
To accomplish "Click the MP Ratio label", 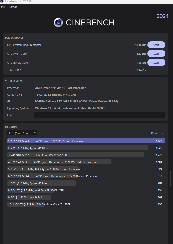I will (x=16, y=70).
